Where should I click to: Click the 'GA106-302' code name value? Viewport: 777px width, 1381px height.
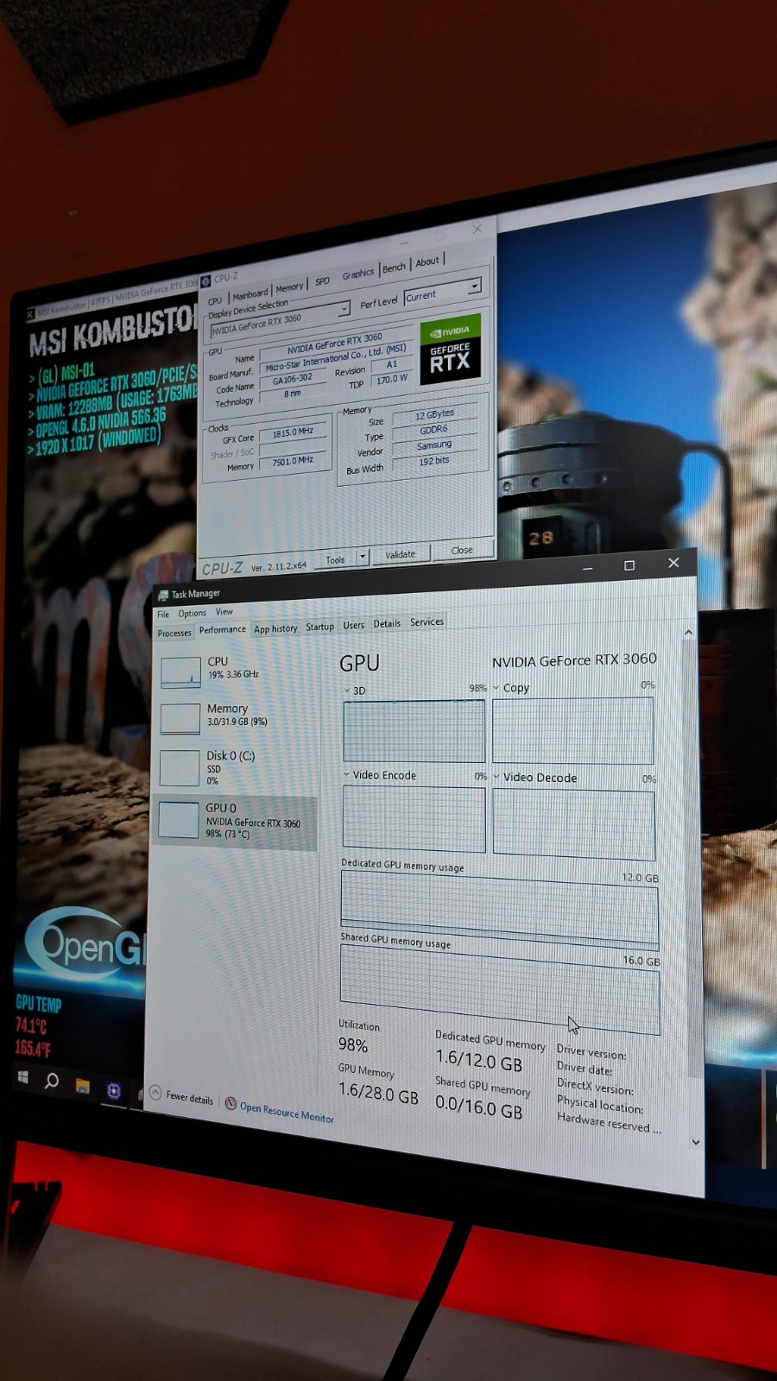pos(293,379)
